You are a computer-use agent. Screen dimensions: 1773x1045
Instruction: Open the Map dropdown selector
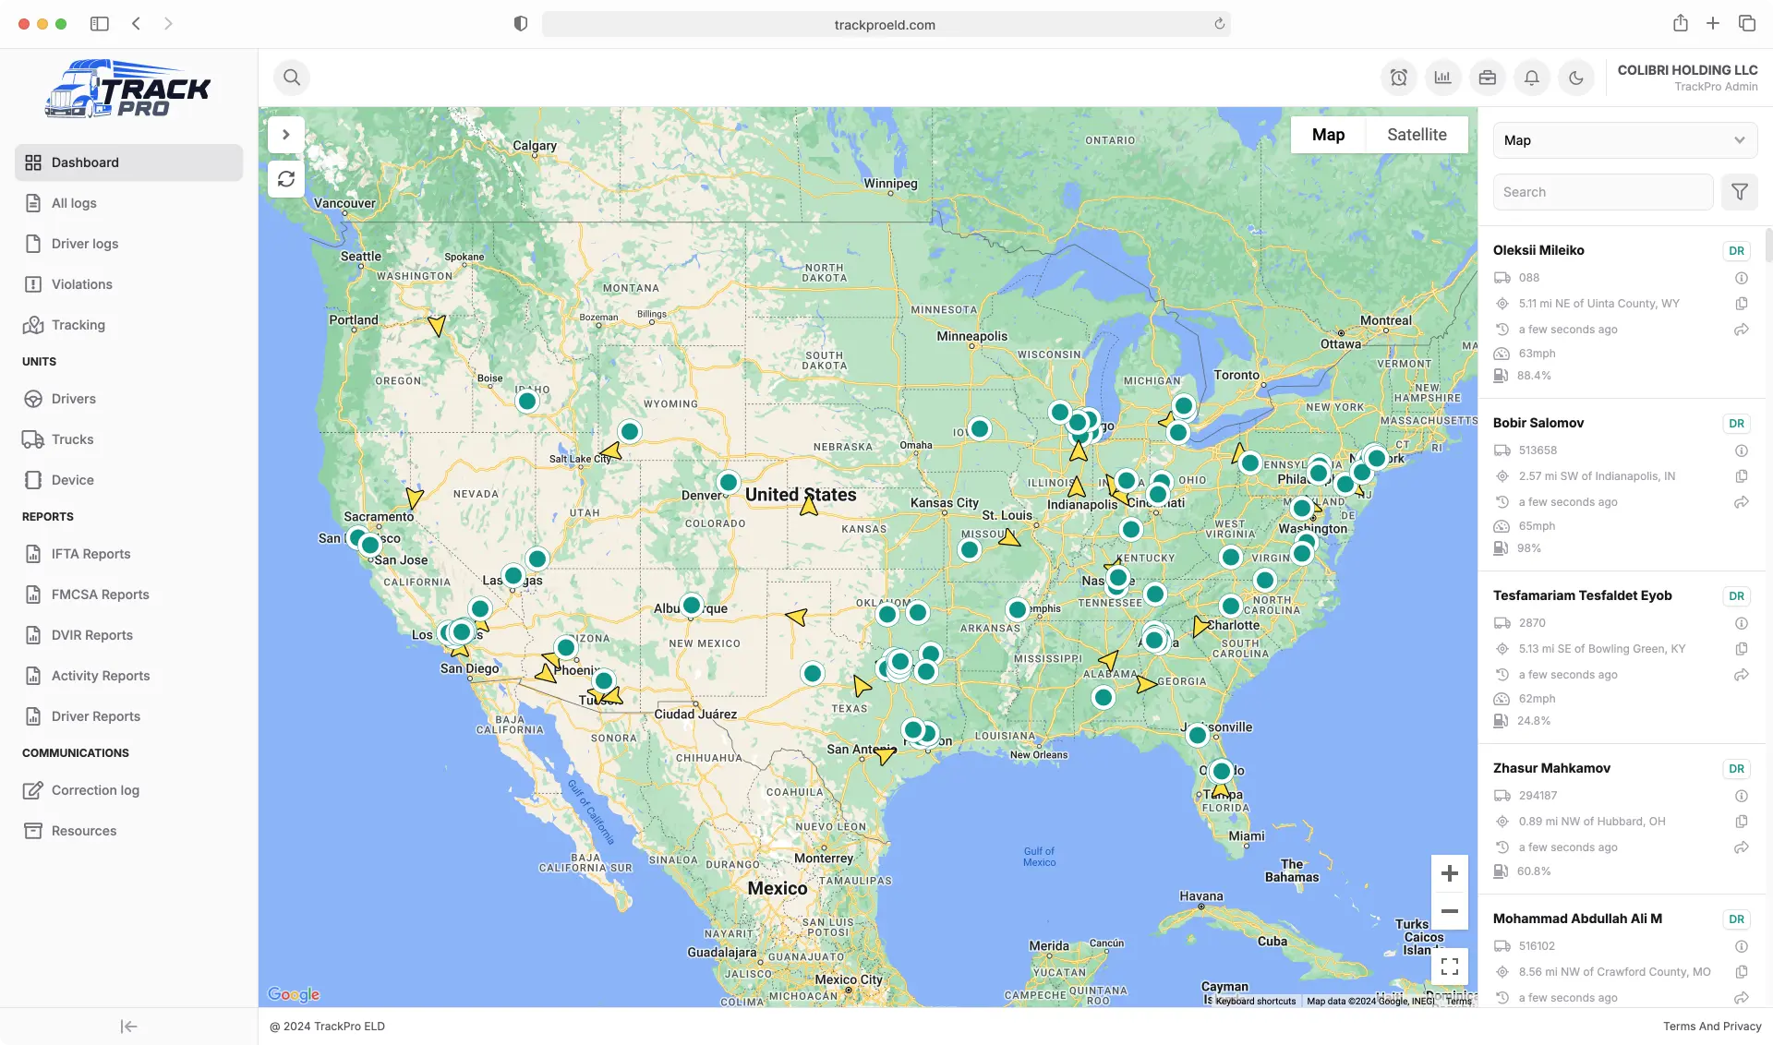pyautogui.click(x=1625, y=140)
